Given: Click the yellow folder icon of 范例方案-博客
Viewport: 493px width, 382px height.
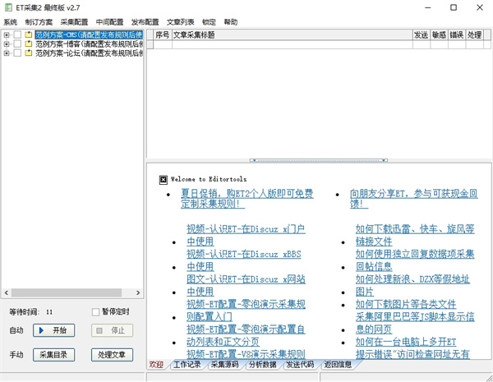Looking at the screenshot, I should [29, 44].
